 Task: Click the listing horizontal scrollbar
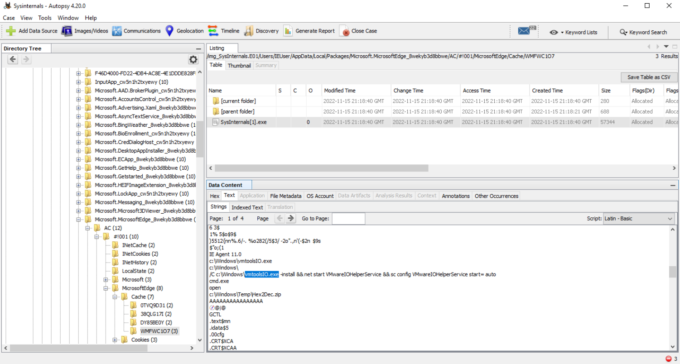[322, 168]
